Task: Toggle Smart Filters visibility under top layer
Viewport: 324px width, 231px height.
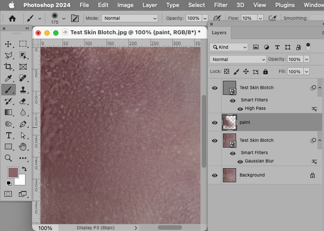Action: click(x=233, y=101)
